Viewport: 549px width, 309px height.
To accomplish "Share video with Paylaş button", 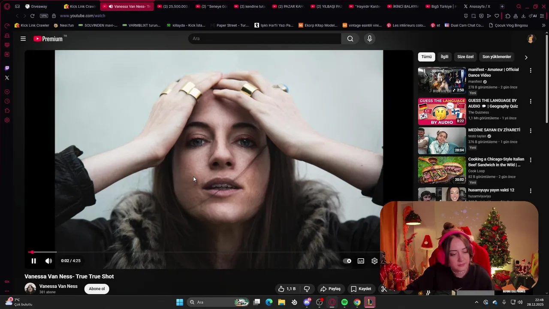I will pyautogui.click(x=330, y=289).
